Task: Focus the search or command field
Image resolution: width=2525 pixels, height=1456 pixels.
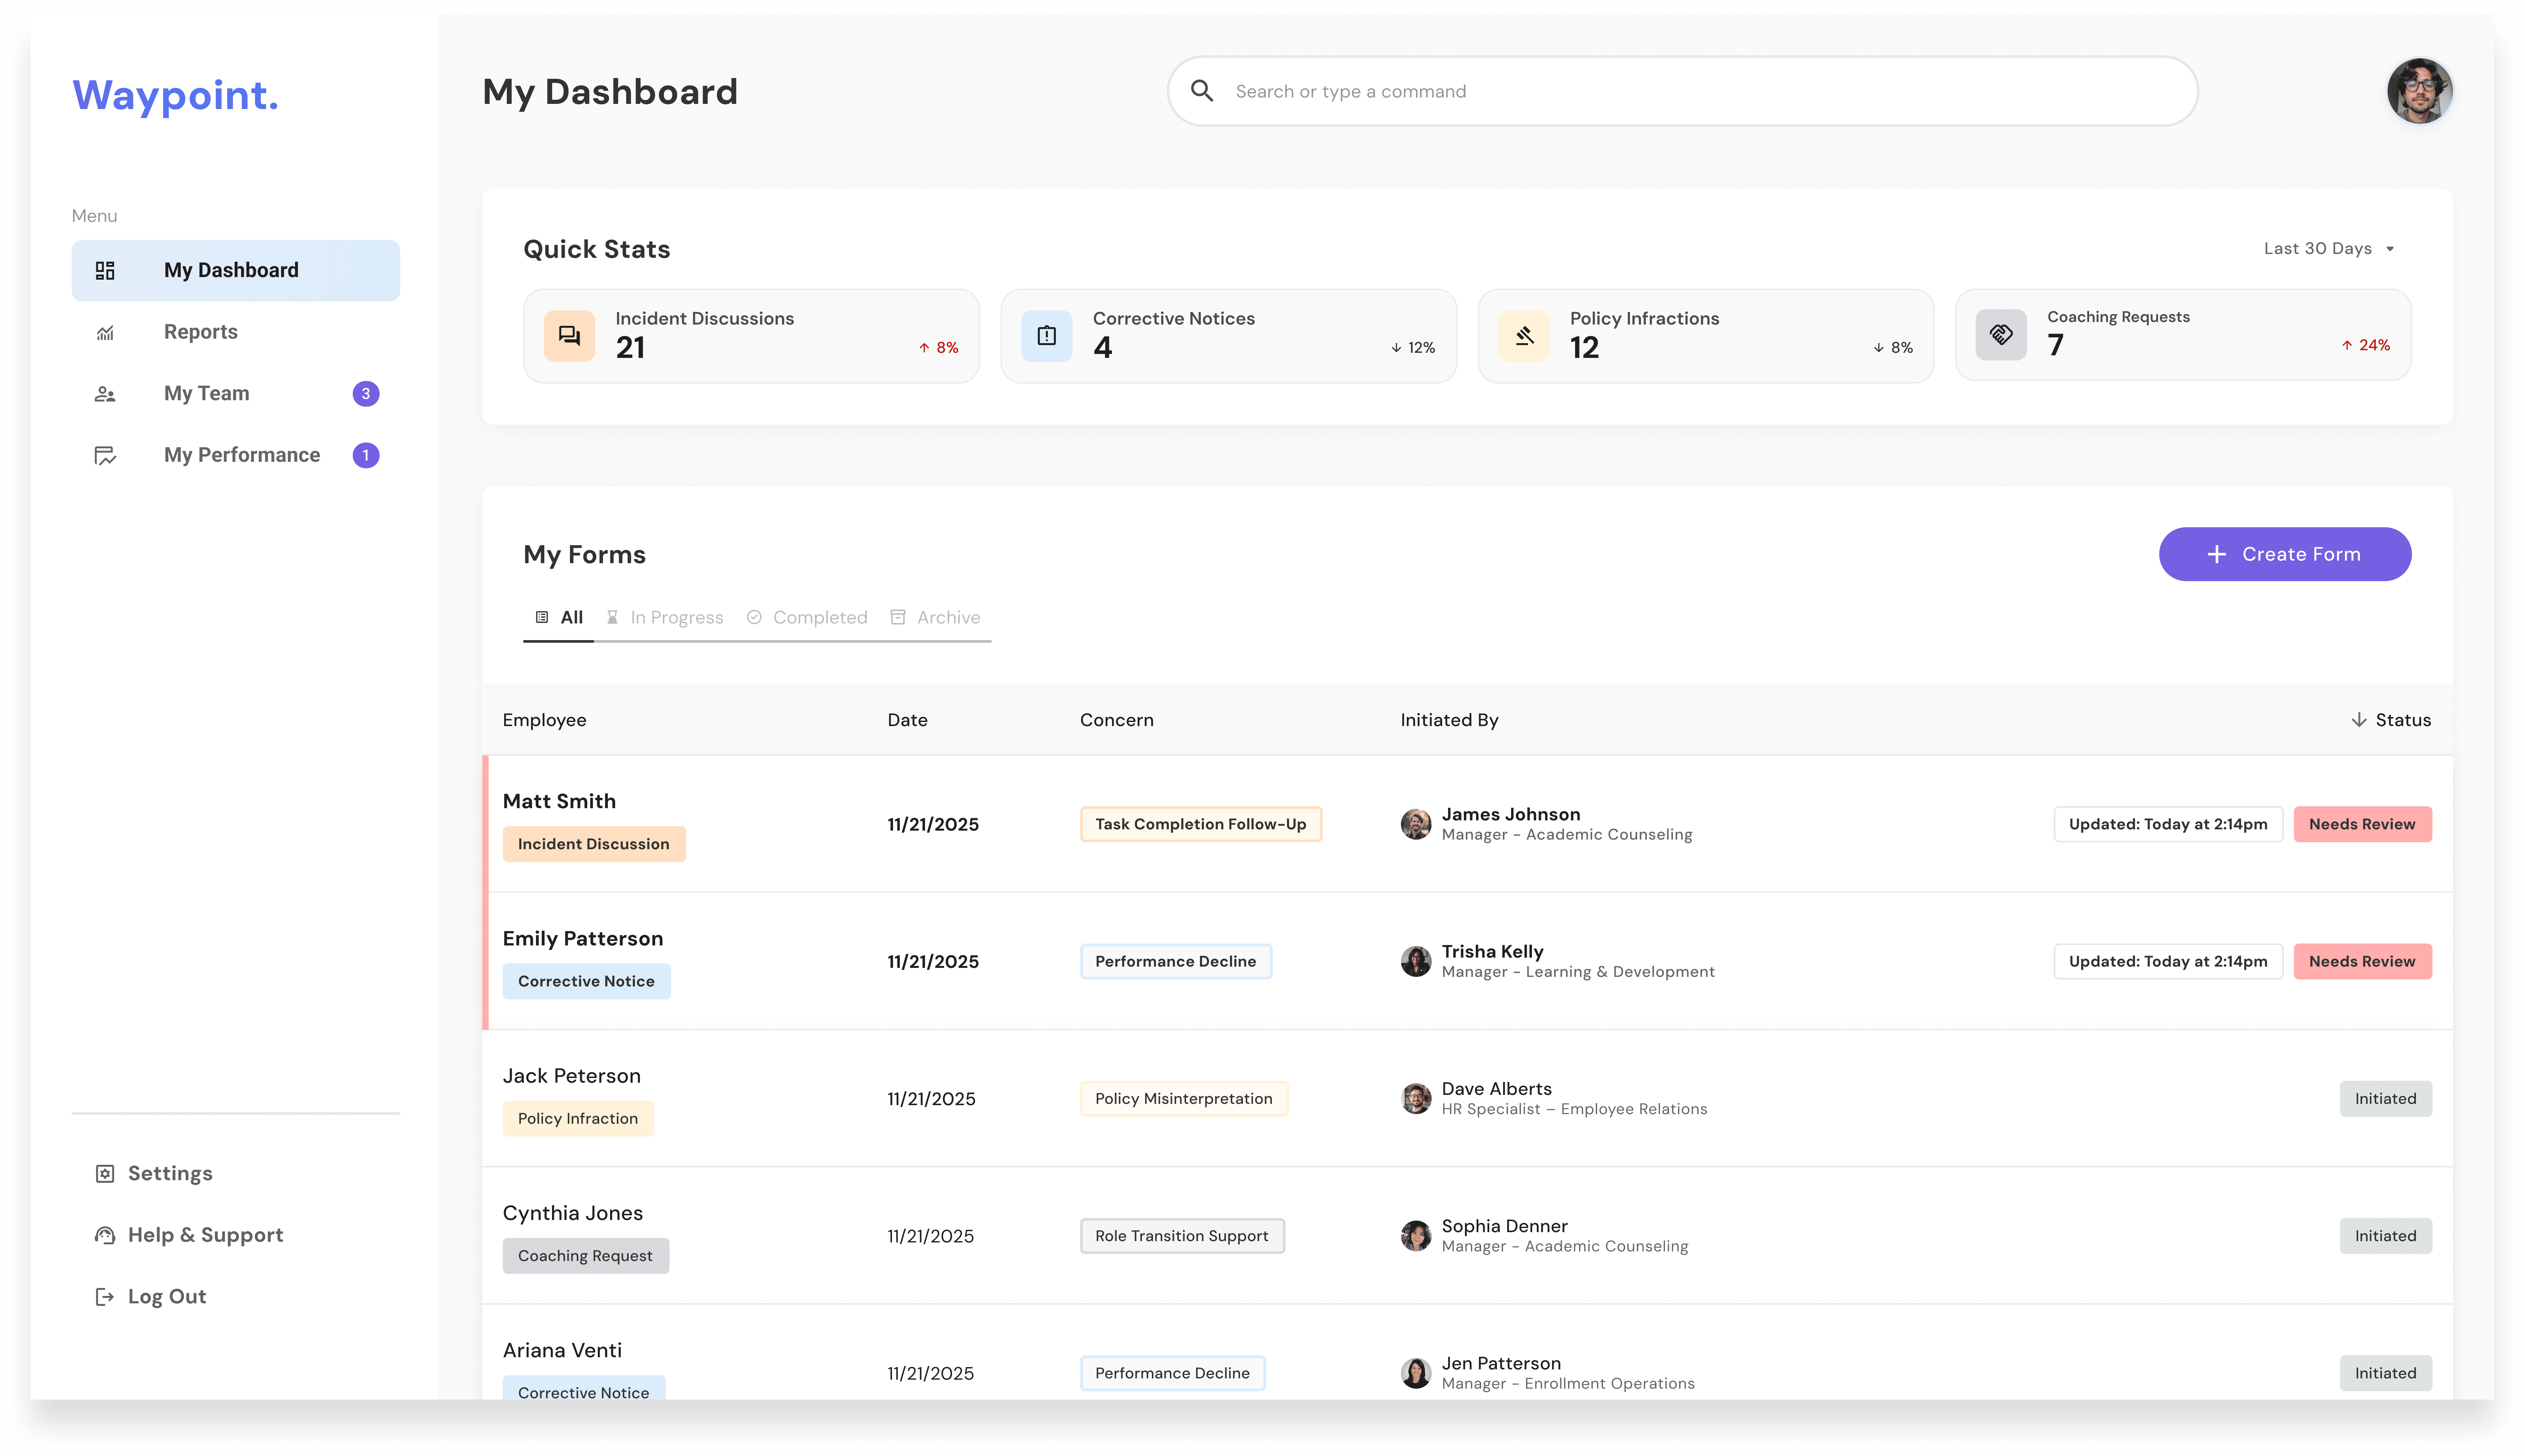Action: pyautogui.click(x=1700, y=91)
